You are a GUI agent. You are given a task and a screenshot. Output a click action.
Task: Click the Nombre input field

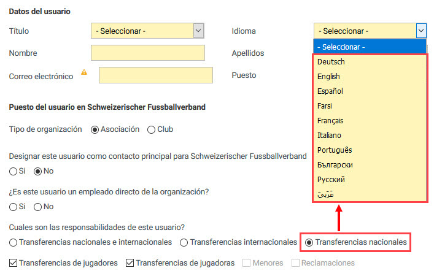tap(148, 53)
